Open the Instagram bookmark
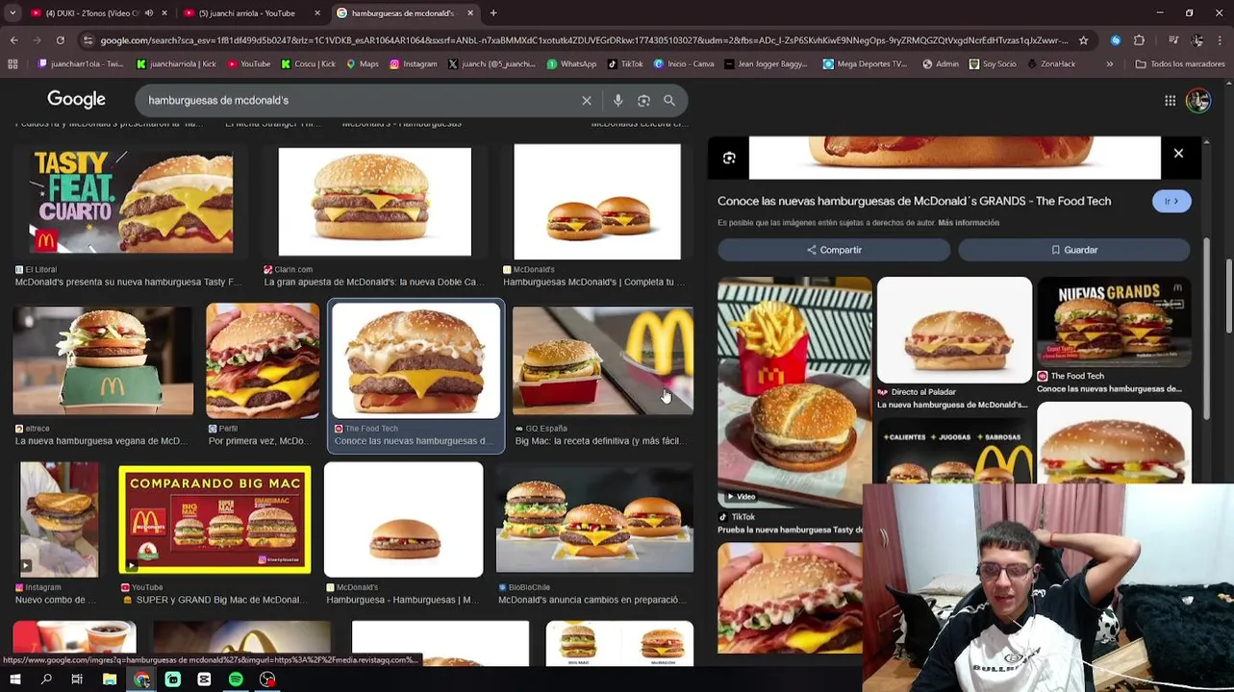Image resolution: width=1234 pixels, height=692 pixels. (413, 64)
